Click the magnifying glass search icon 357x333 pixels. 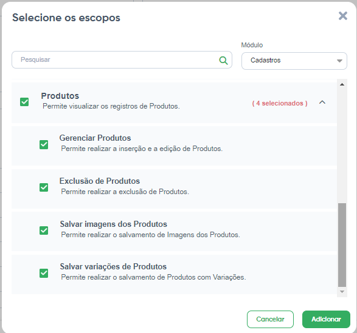pos(223,60)
